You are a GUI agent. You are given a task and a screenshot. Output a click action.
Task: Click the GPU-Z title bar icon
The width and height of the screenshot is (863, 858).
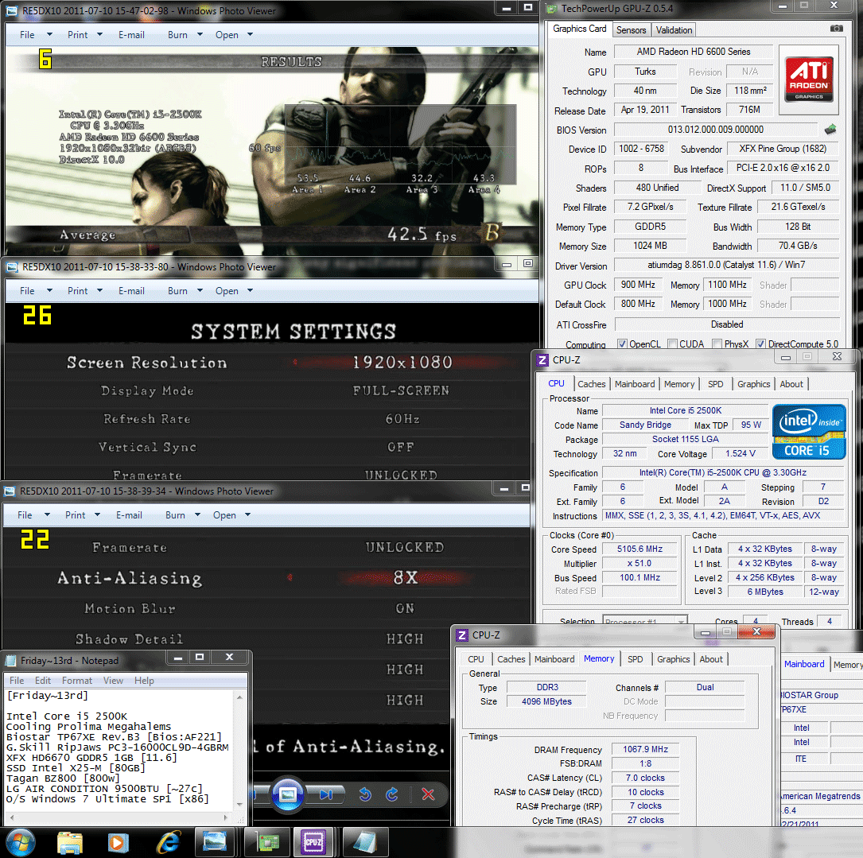[x=551, y=8]
